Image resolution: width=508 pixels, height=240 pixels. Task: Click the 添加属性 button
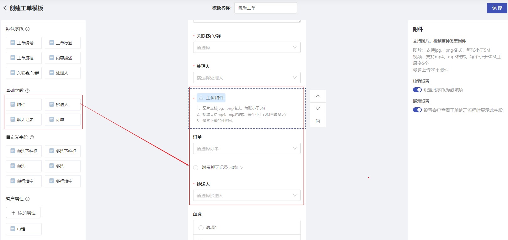[23, 213]
